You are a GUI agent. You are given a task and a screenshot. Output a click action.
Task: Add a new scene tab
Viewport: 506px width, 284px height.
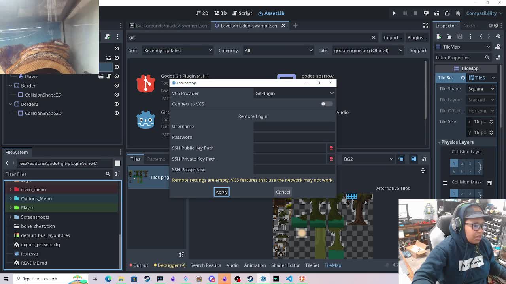tap(295, 26)
